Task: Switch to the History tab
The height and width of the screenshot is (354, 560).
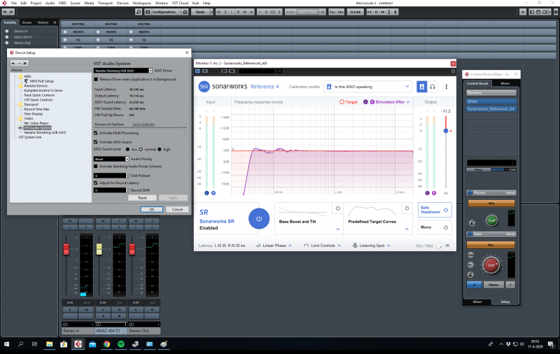Action: click(43, 22)
